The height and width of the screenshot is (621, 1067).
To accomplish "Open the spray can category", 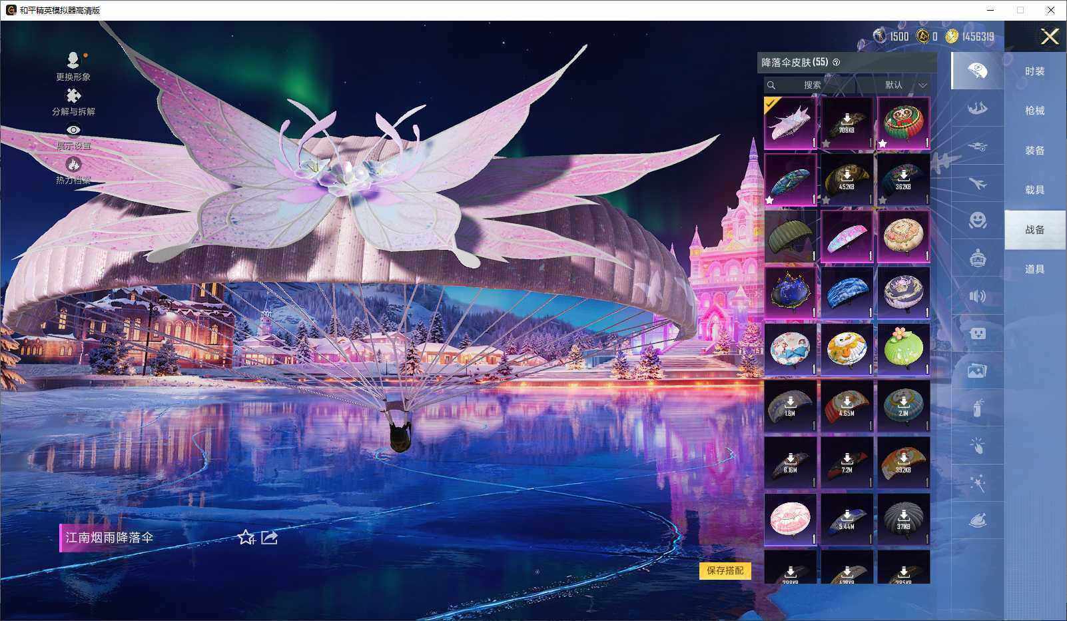I will coord(977,408).
